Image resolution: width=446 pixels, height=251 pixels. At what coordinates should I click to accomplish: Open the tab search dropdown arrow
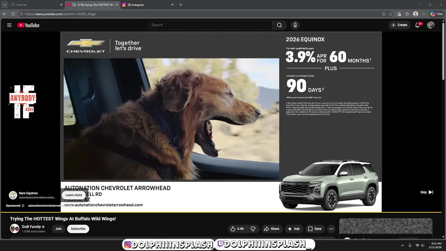[5, 5]
